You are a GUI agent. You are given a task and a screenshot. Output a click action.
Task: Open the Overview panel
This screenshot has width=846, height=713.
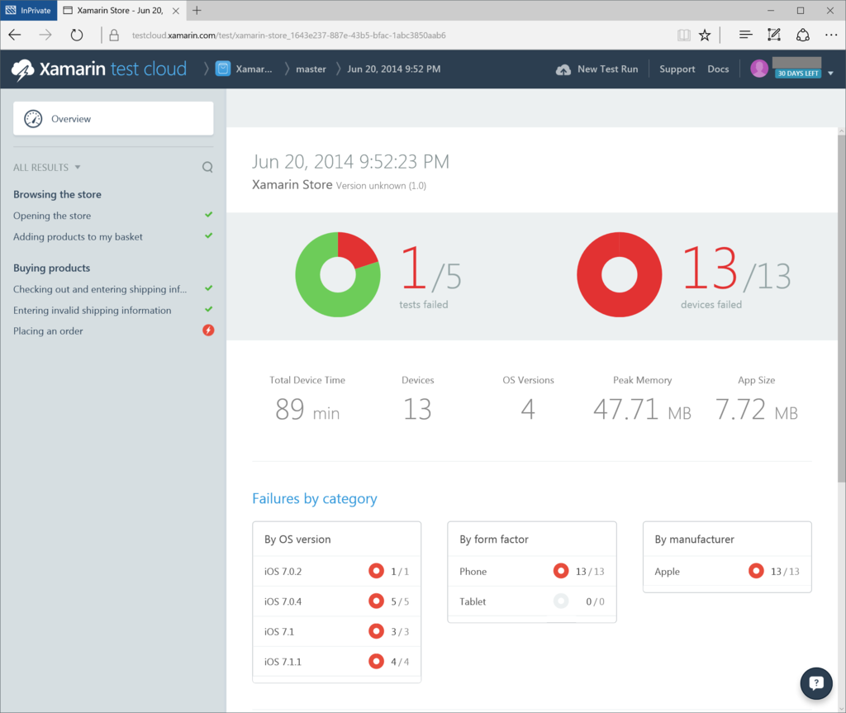point(113,118)
